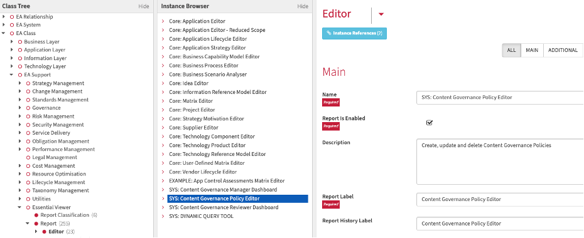
Task: Collapse the EA Support node
Action: [12, 75]
